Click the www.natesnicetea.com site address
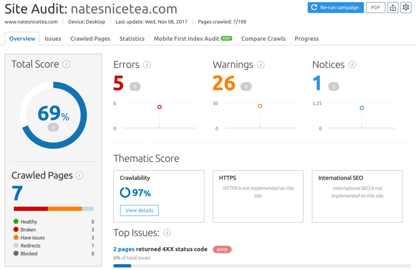The image size is (416, 270). pyautogui.click(x=31, y=22)
